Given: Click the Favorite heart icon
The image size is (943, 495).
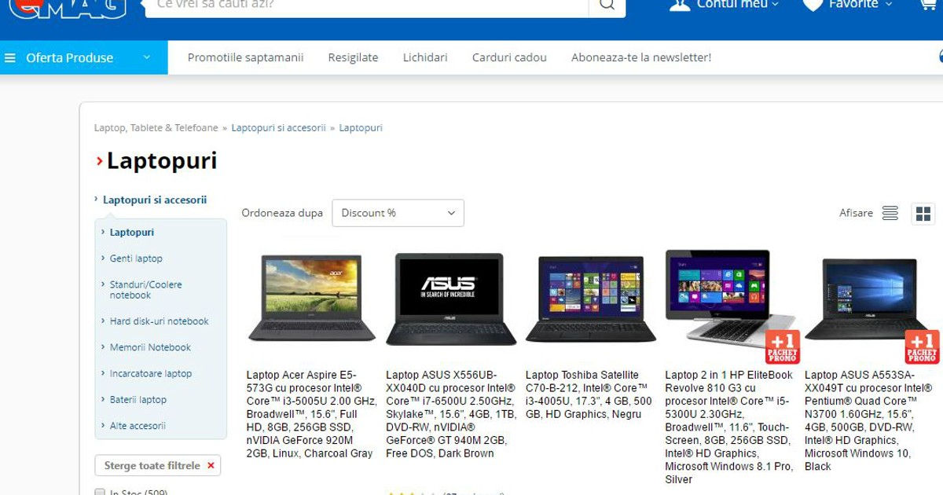Looking at the screenshot, I should click(x=813, y=5).
